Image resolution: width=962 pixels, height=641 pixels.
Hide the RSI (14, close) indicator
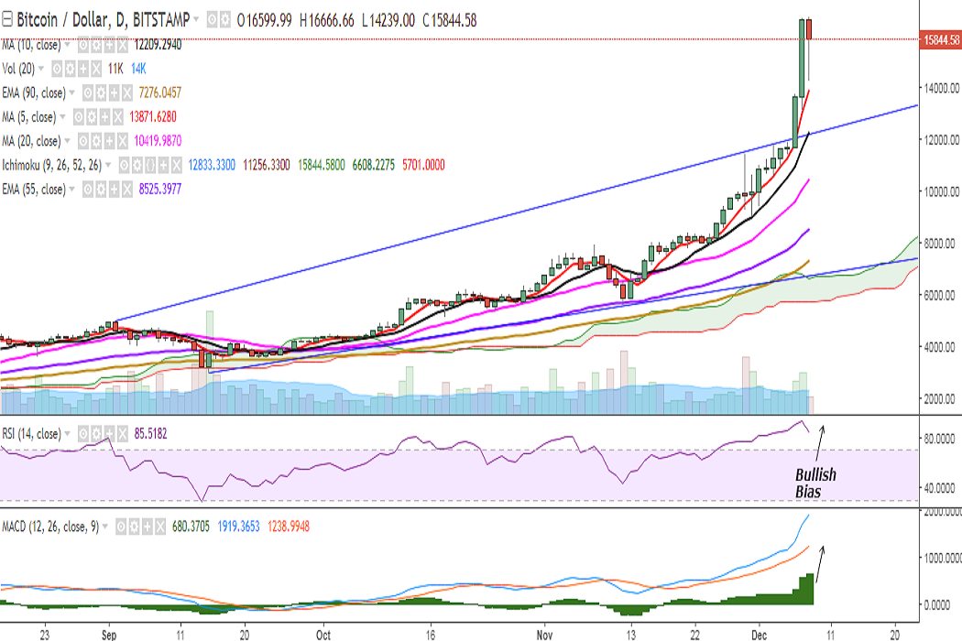click(x=82, y=434)
